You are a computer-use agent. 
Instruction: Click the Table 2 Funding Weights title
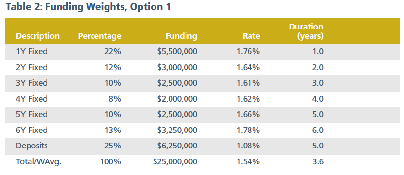pos(88,7)
